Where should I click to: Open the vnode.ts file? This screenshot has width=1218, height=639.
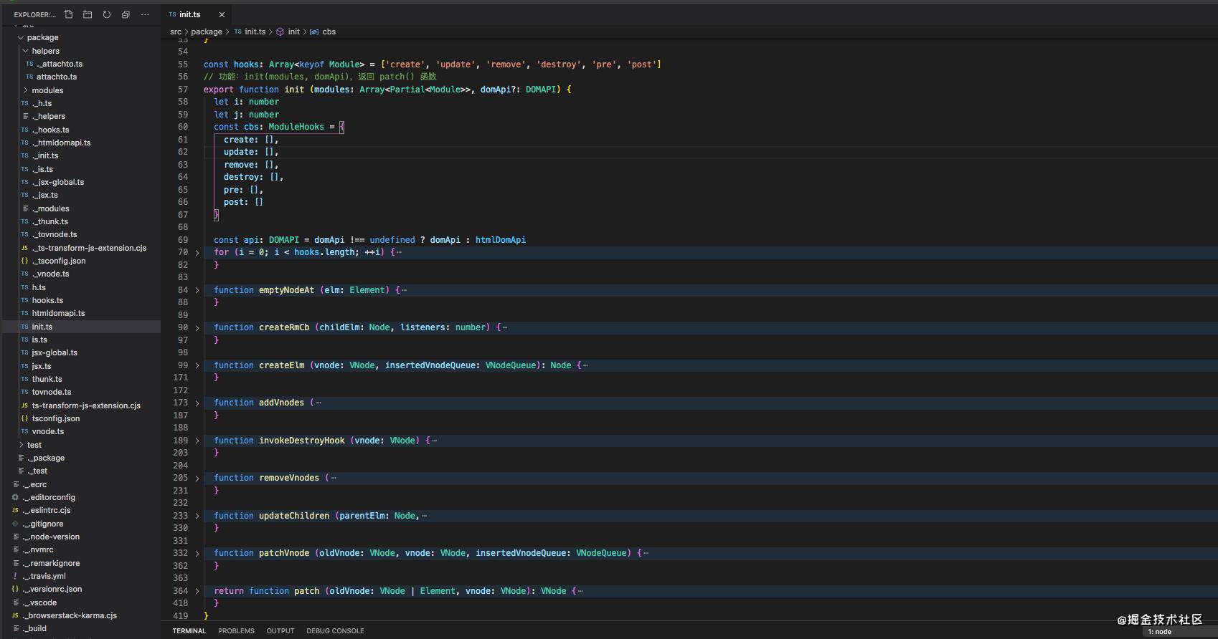coord(48,431)
